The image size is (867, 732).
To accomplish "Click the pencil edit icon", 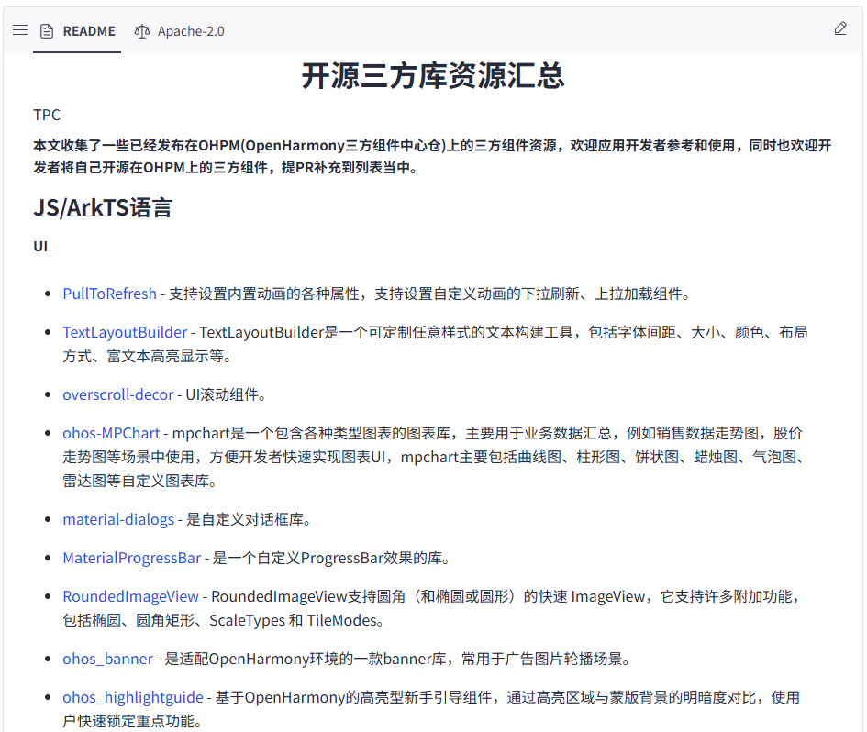I will pyautogui.click(x=839, y=28).
